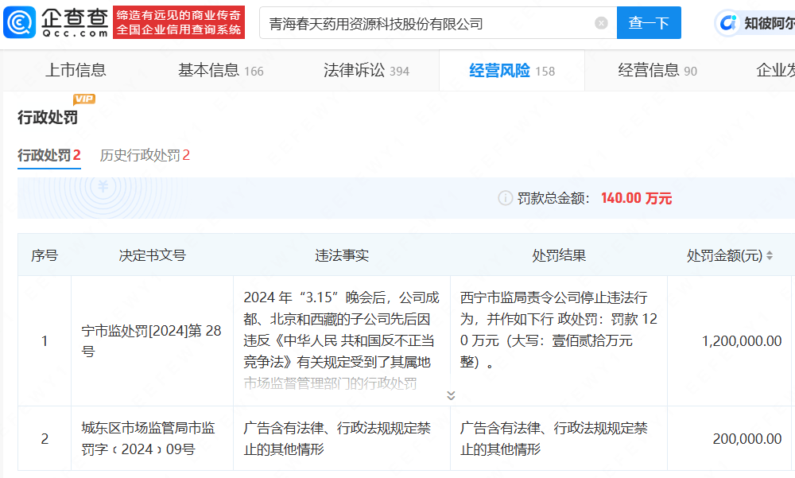Sort by 处罚金额(元) column arrows

770,255
